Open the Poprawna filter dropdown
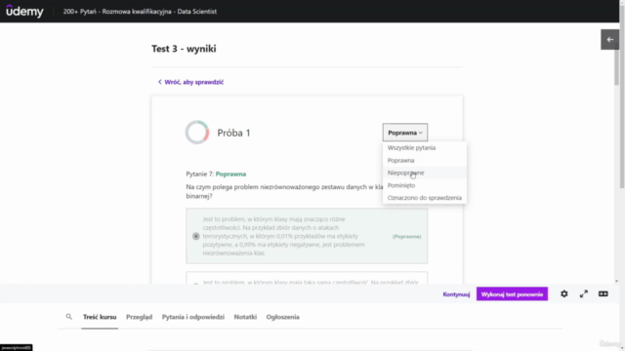 point(405,133)
